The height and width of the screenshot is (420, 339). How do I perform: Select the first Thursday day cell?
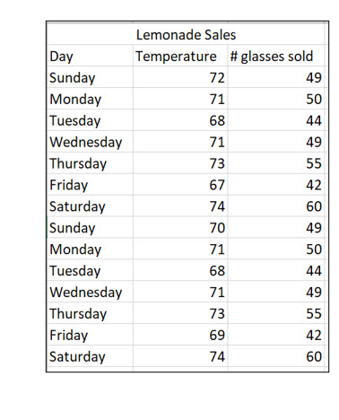click(90, 163)
